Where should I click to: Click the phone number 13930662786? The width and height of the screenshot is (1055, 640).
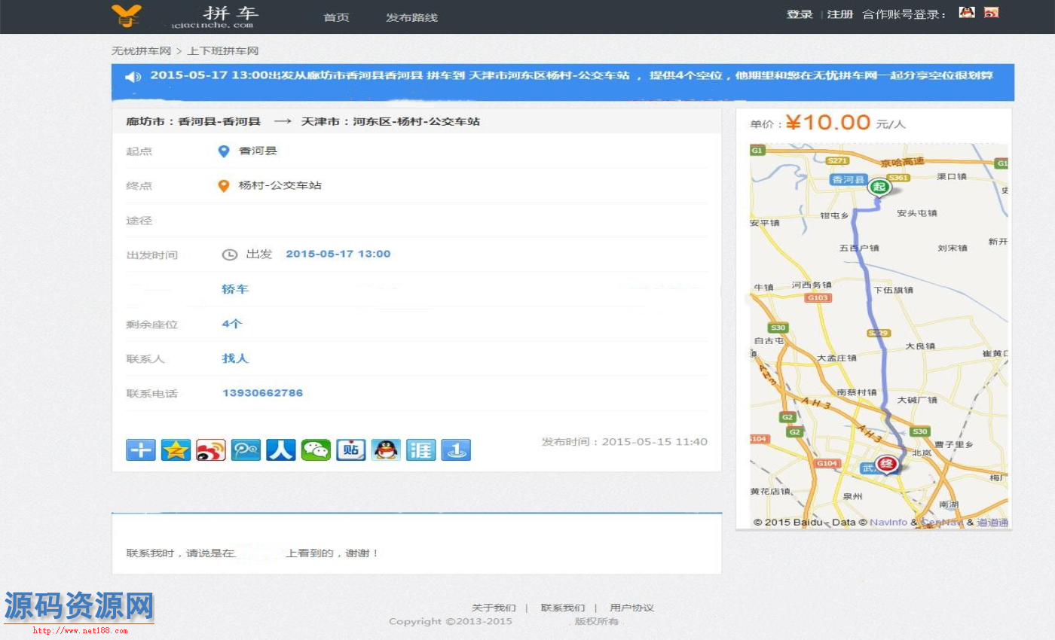pos(262,393)
